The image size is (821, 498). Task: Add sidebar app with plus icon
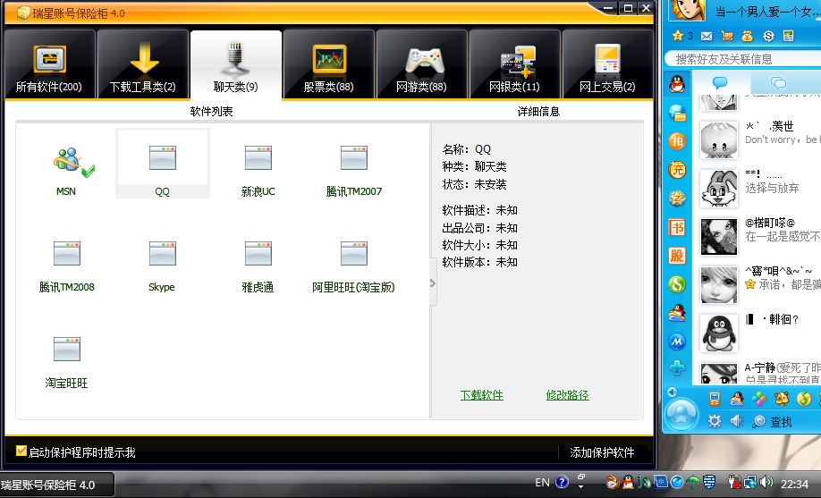pos(677,367)
